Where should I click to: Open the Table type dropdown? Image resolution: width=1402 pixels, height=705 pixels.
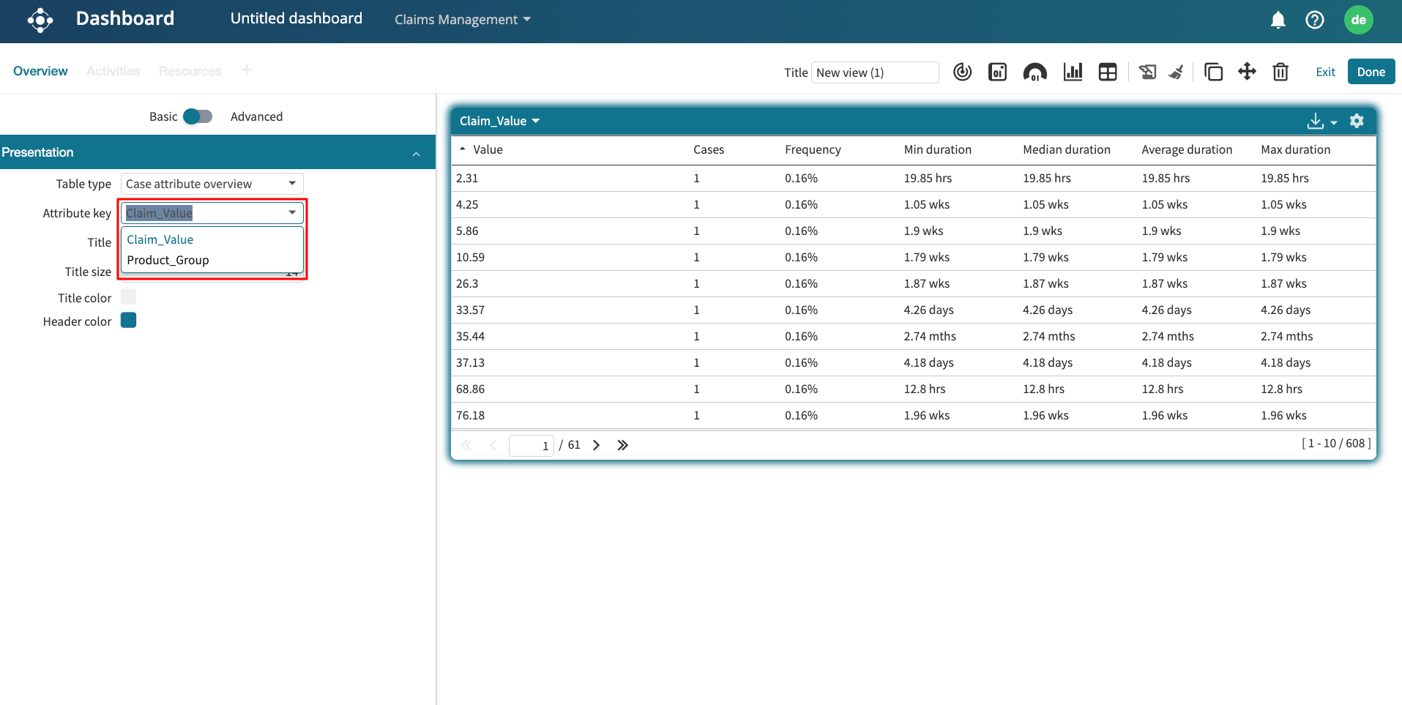coord(212,184)
